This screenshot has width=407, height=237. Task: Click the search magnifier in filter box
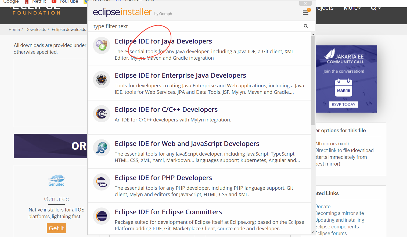tap(306, 26)
